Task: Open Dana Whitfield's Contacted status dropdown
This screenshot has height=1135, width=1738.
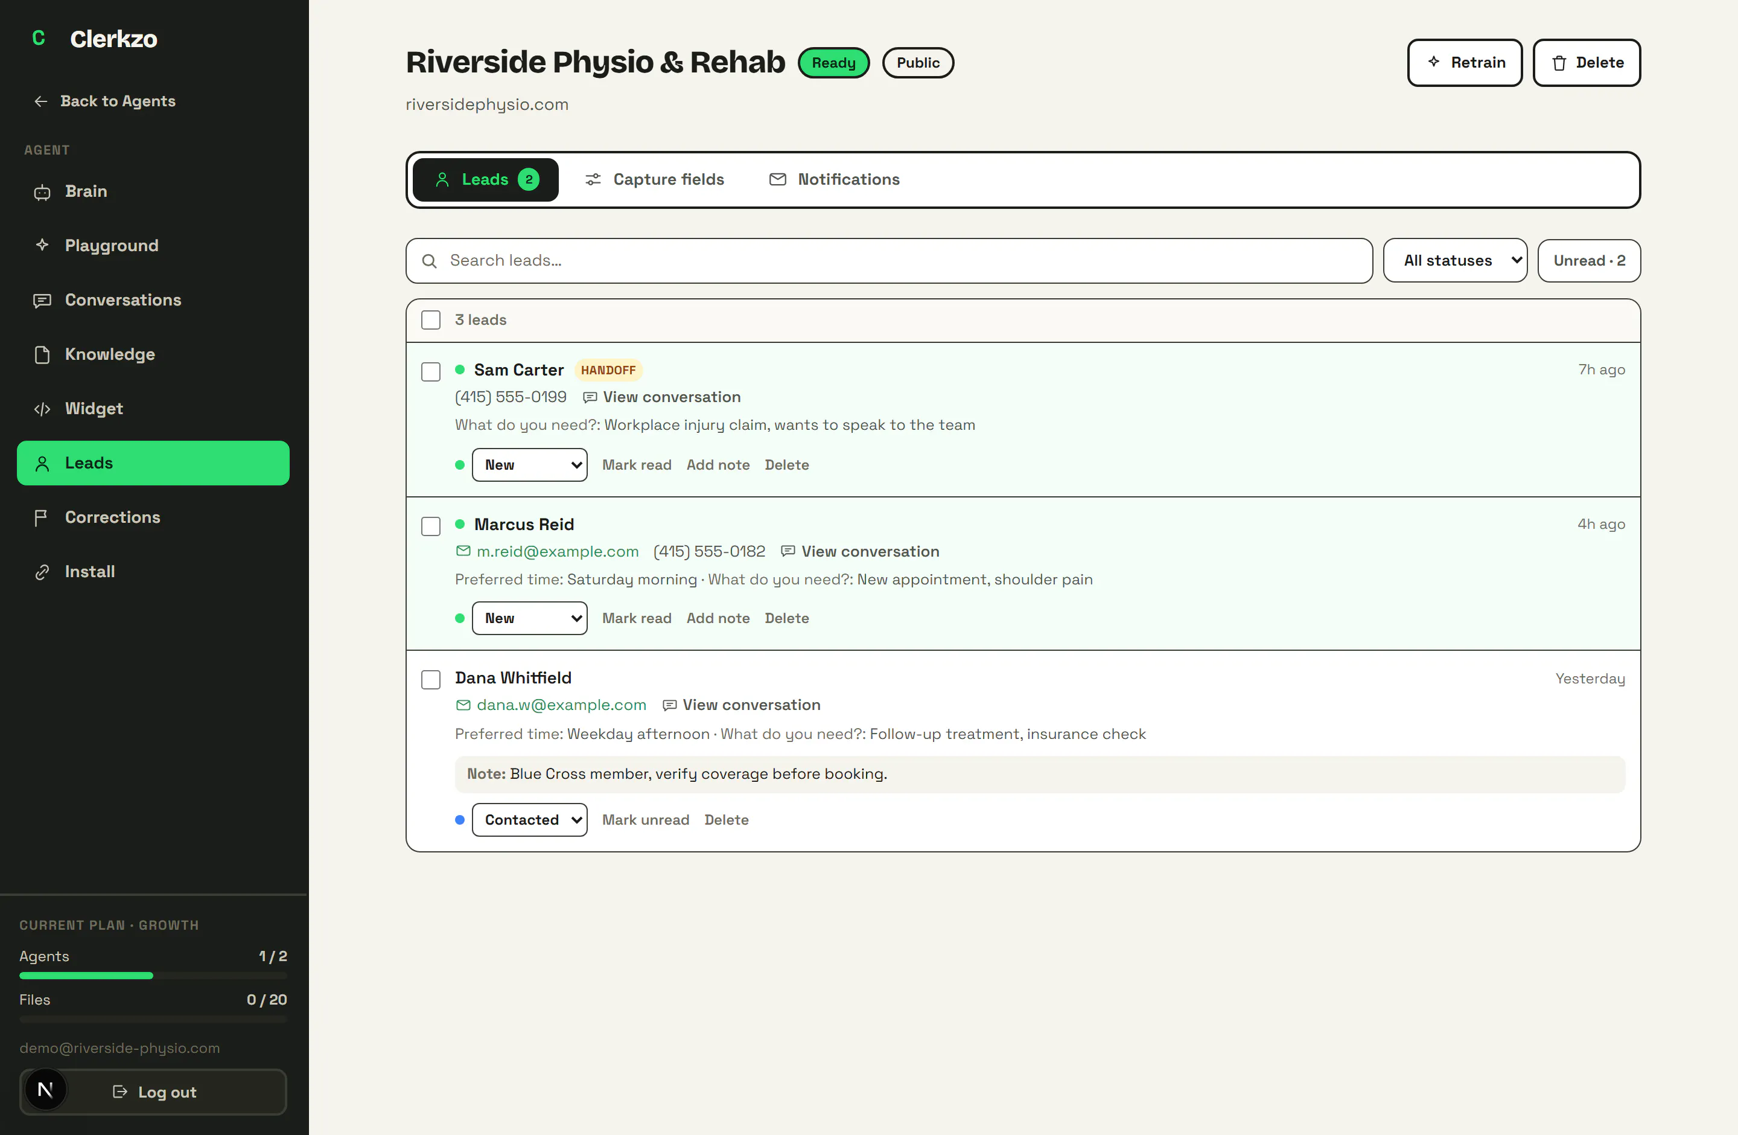Action: (x=529, y=820)
